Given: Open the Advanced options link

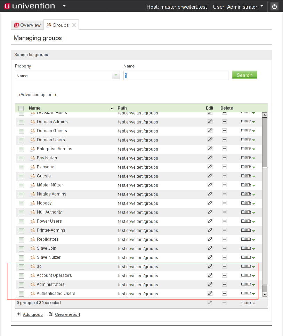Looking at the screenshot, I should point(38,95).
